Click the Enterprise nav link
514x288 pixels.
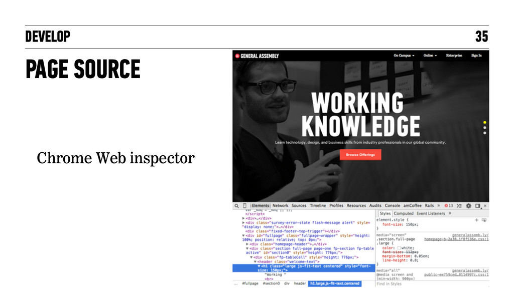pos(454,55)
